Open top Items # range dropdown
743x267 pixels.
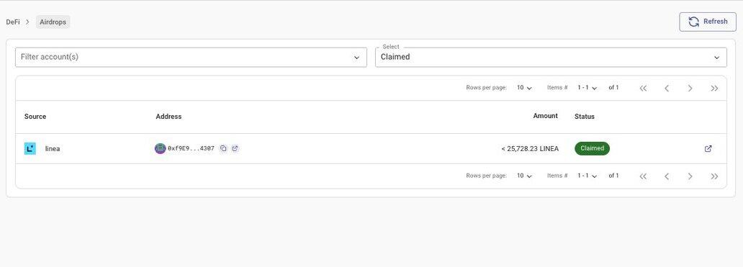pyautogui.click(x=587, y=88)
